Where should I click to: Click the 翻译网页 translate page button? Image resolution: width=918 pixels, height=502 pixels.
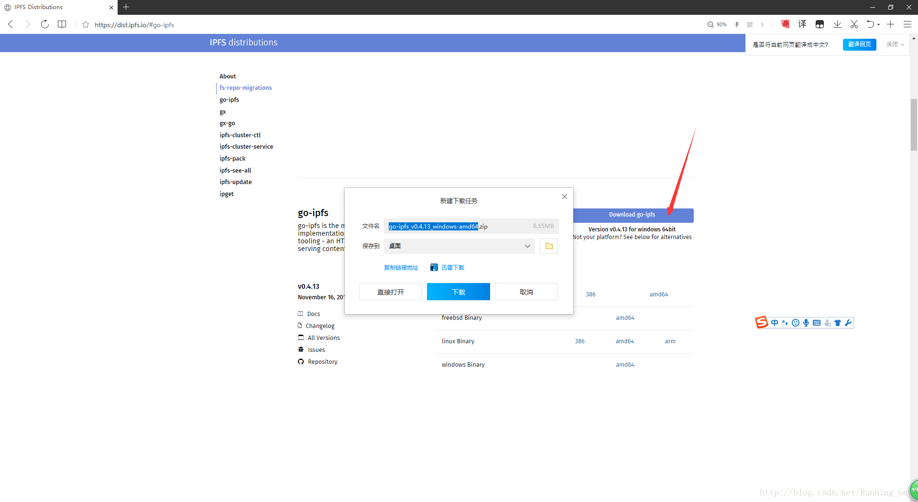click(859, 44)
